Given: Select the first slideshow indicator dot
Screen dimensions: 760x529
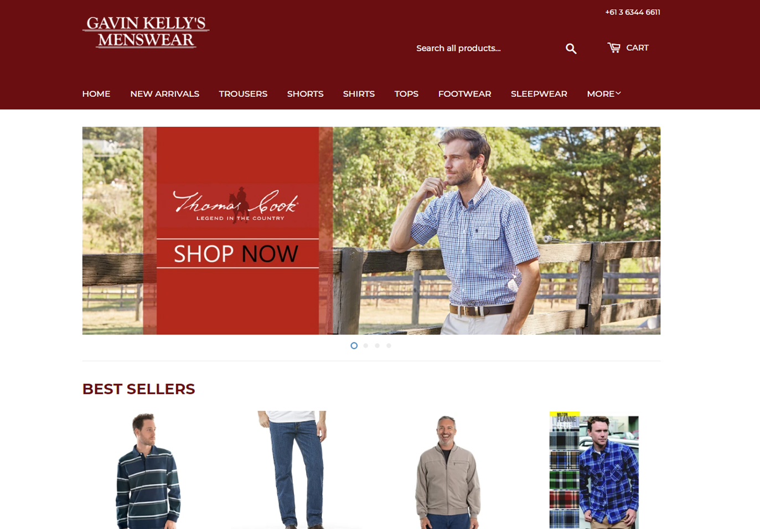Looking at the screenshot, I should point(354,345).
